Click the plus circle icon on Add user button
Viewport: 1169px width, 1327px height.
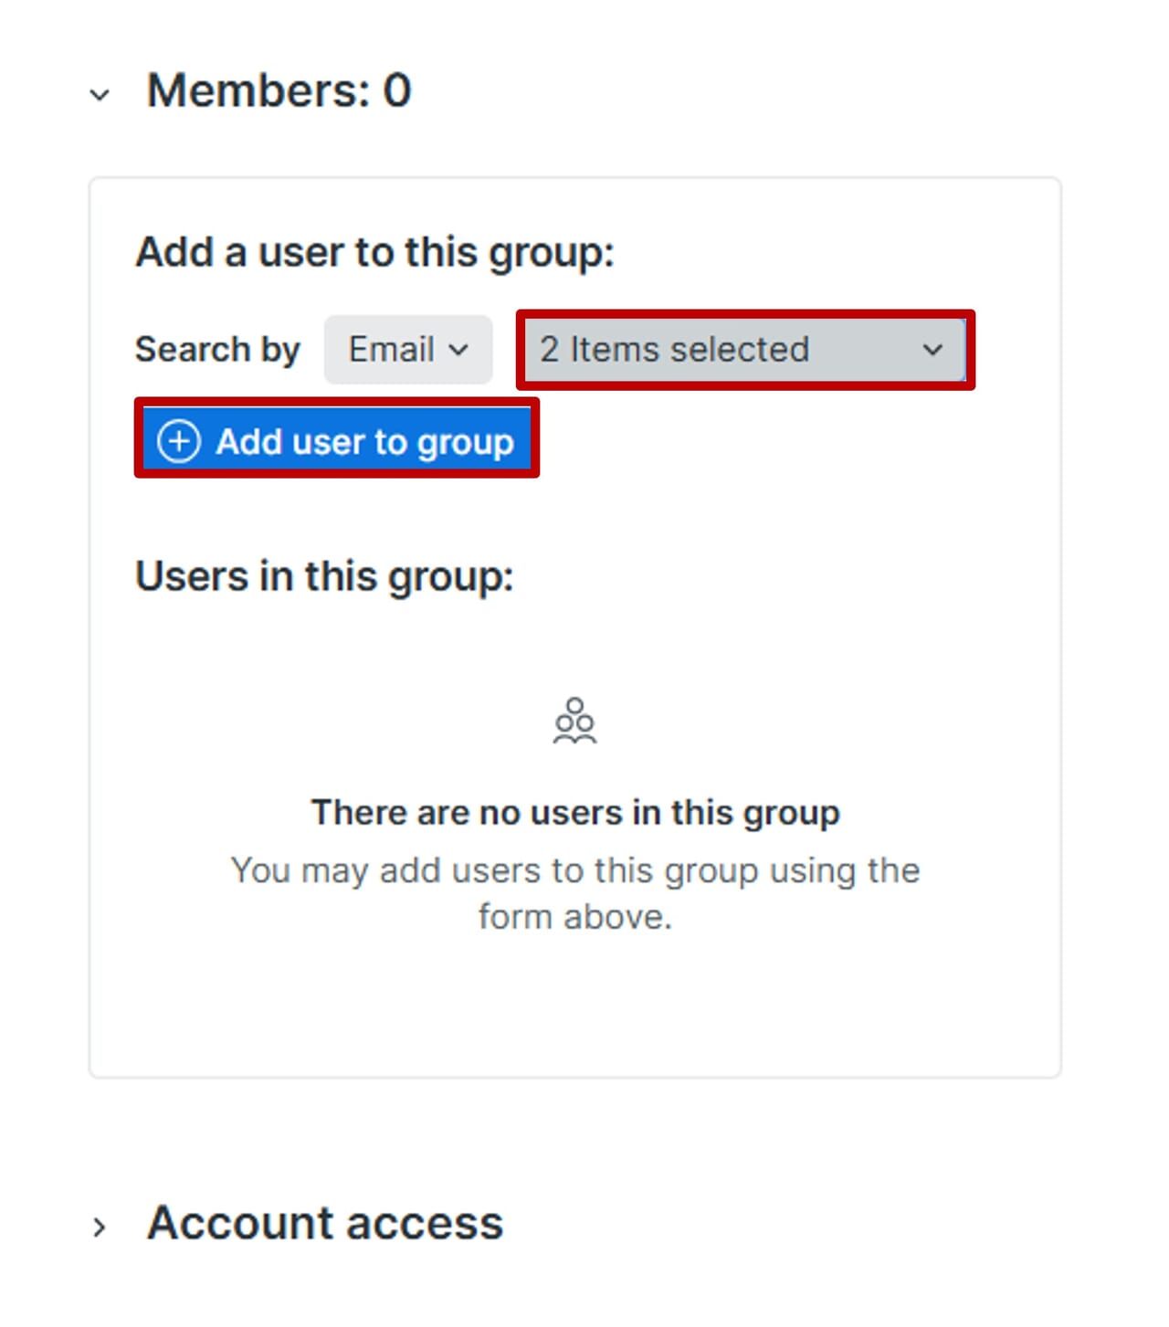(179, 442)
